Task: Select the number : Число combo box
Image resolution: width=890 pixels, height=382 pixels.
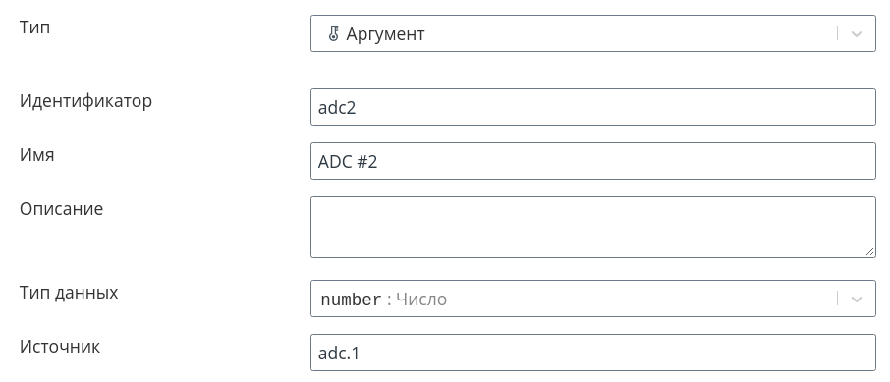Action: [x=593, y=299]
